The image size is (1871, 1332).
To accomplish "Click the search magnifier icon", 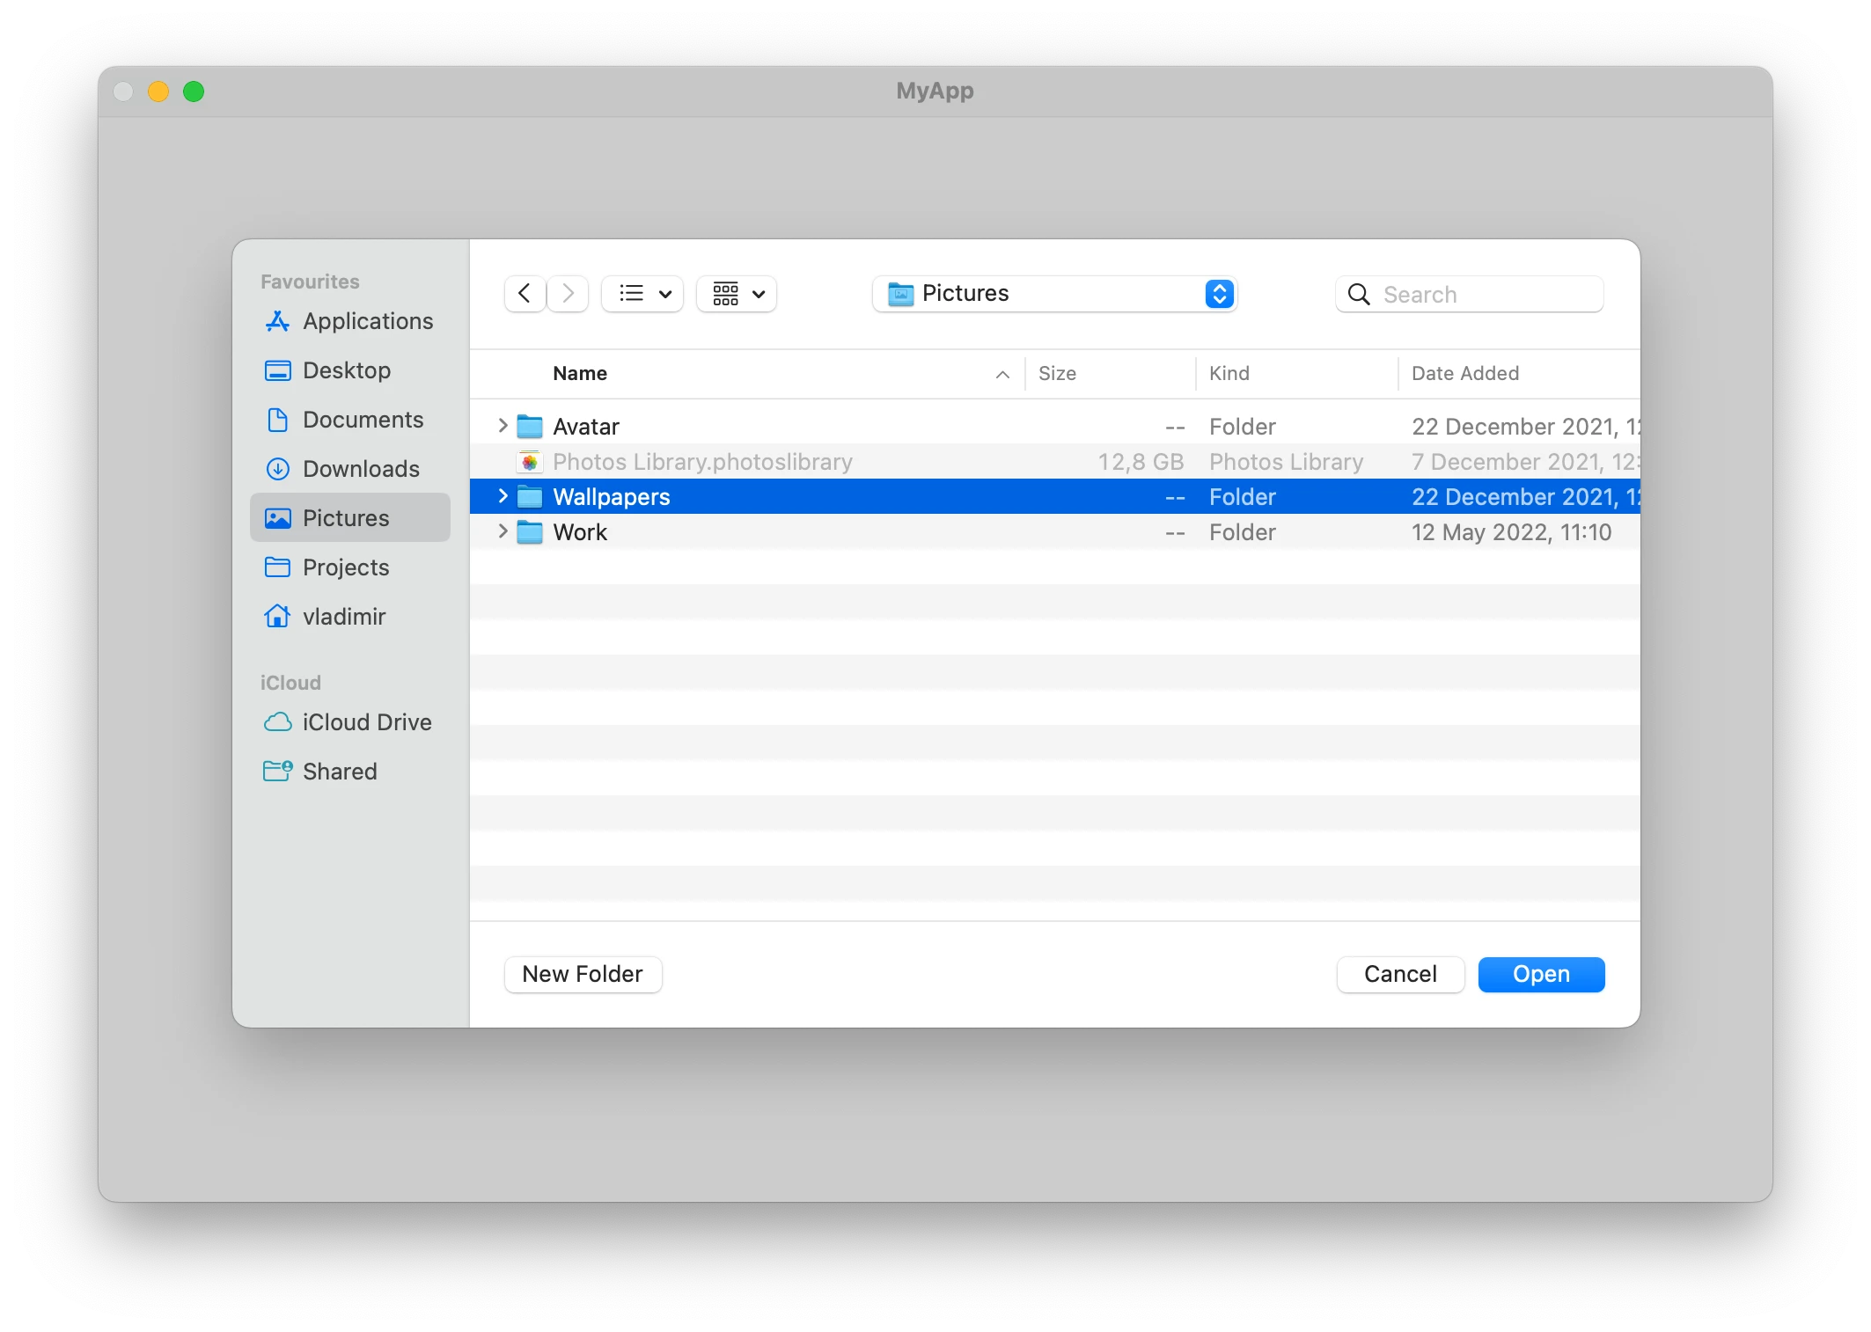I will pos(1358,294).
